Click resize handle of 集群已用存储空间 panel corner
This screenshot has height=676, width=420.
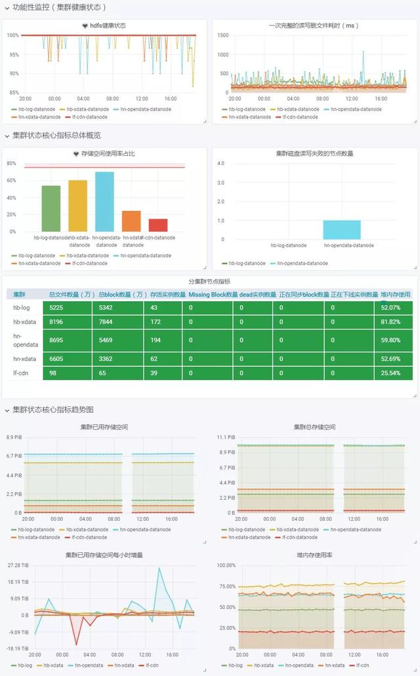click(204, 542)
